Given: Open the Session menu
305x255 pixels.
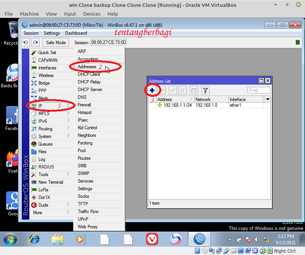Looking at the screenshot, I should [x=31, y=33].
